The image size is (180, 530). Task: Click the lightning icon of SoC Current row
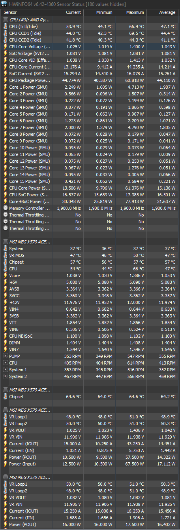coord(5,74)
